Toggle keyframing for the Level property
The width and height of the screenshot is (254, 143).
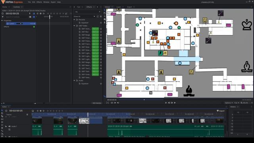point(8,24)
